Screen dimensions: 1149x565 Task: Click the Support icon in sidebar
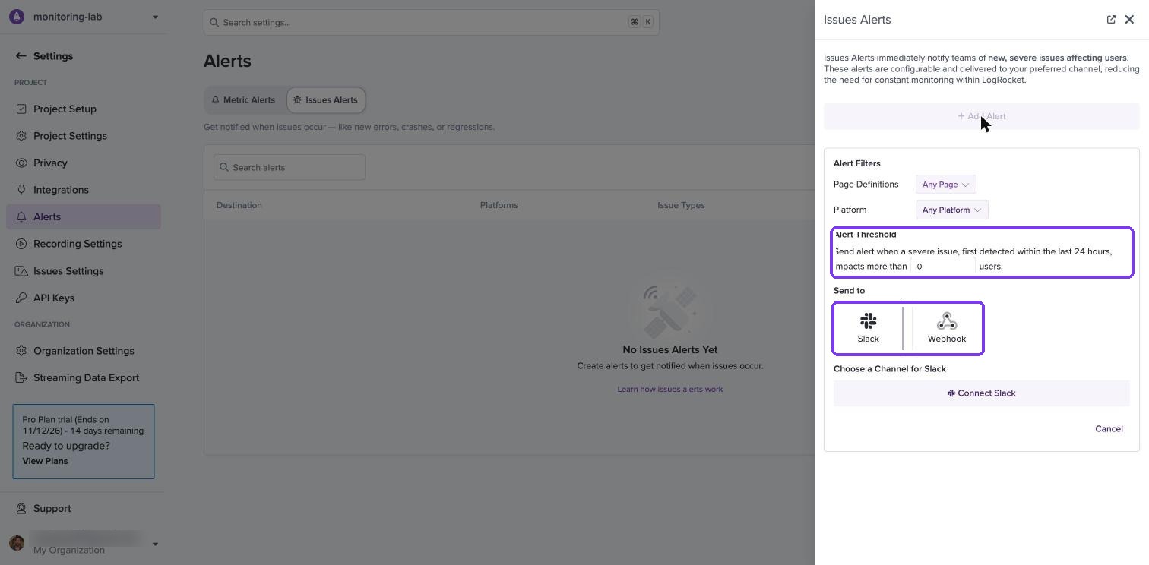pos(21,509)
